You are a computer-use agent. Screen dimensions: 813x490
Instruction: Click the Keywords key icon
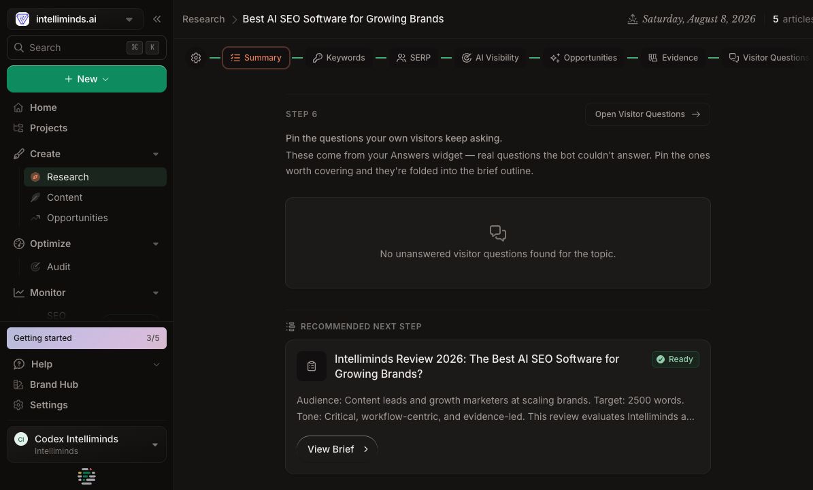[x=317, y=58]
